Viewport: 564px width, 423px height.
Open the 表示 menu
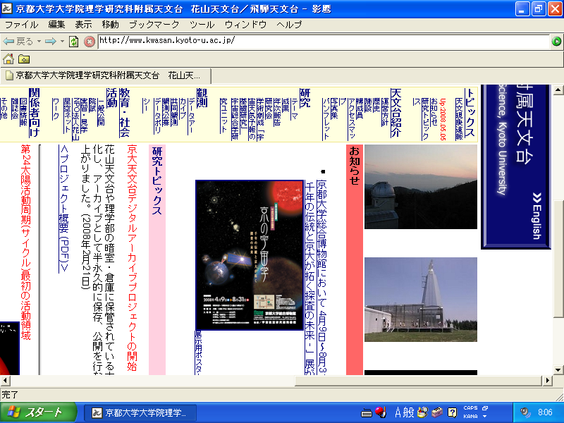coord(83,25)
